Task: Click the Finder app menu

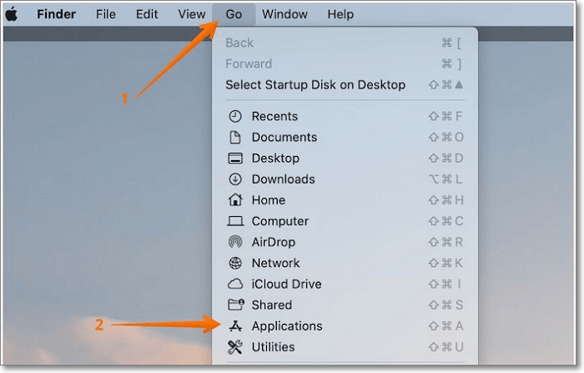Action: pyautogui.click(x=57, y=14)
